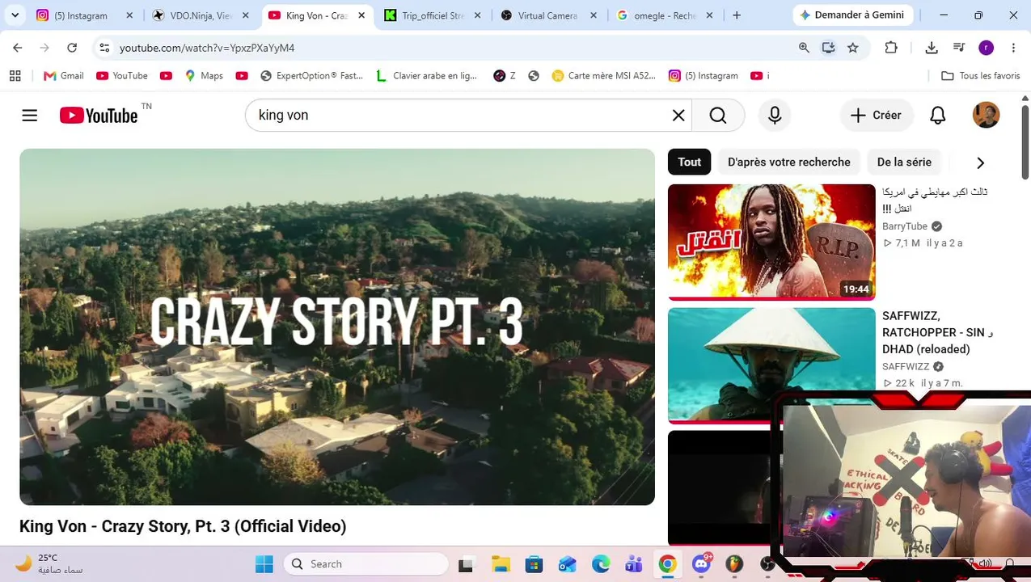This screenshot has width=1031, height=582.
Task: Open the SAFFWIZZ conical-hat video thumbnail
Action: 771,365
